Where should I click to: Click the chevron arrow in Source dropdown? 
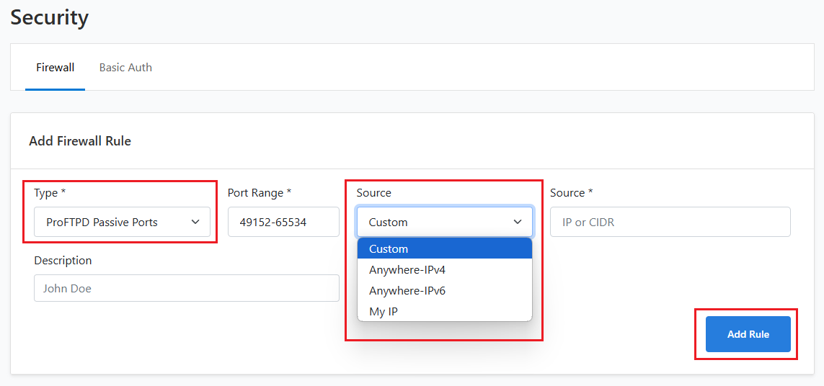(518, 222)
